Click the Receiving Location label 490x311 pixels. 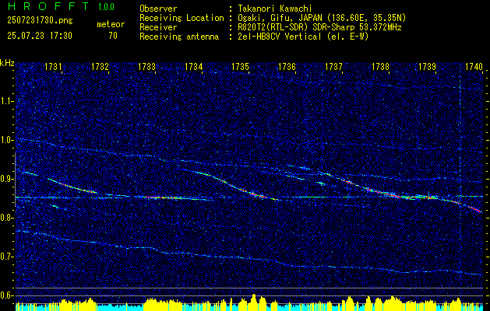[182, 18]
